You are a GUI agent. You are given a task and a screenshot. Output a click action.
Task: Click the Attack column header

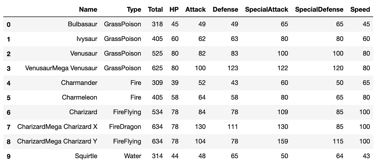click(x=195, y=9)
